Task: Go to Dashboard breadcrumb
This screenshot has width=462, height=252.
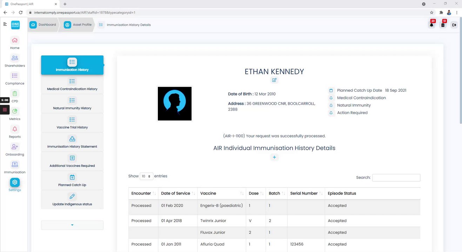Action: (43, 25)
